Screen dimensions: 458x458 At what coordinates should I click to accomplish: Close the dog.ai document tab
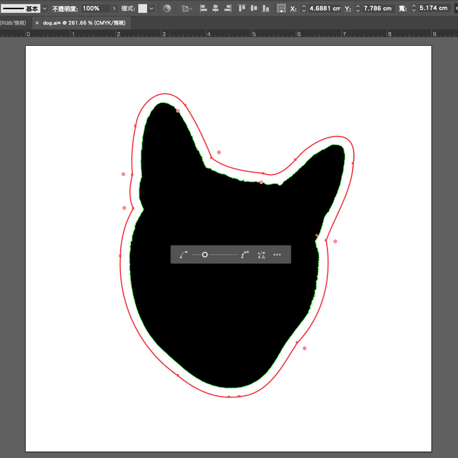point(37,22)
